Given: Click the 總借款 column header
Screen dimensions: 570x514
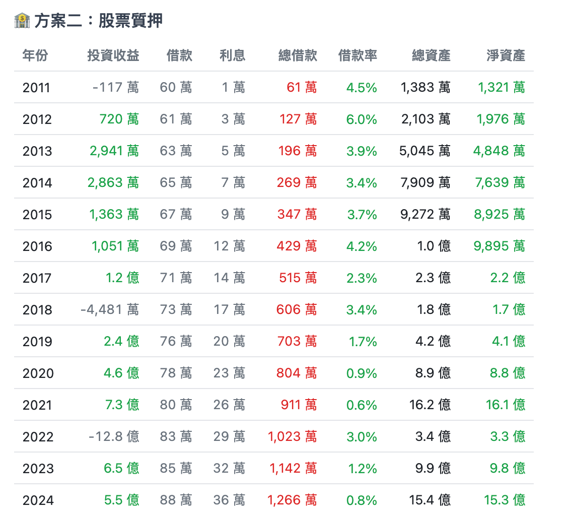Looking at the screenshot, I should [x=298, y=55].
